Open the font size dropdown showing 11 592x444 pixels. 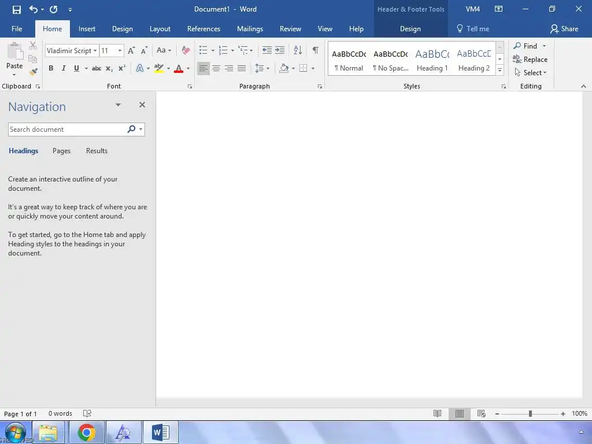tap(120, 51)
